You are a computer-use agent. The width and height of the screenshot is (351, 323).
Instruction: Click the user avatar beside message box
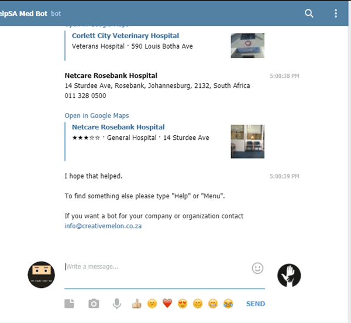tap(41, 274)
